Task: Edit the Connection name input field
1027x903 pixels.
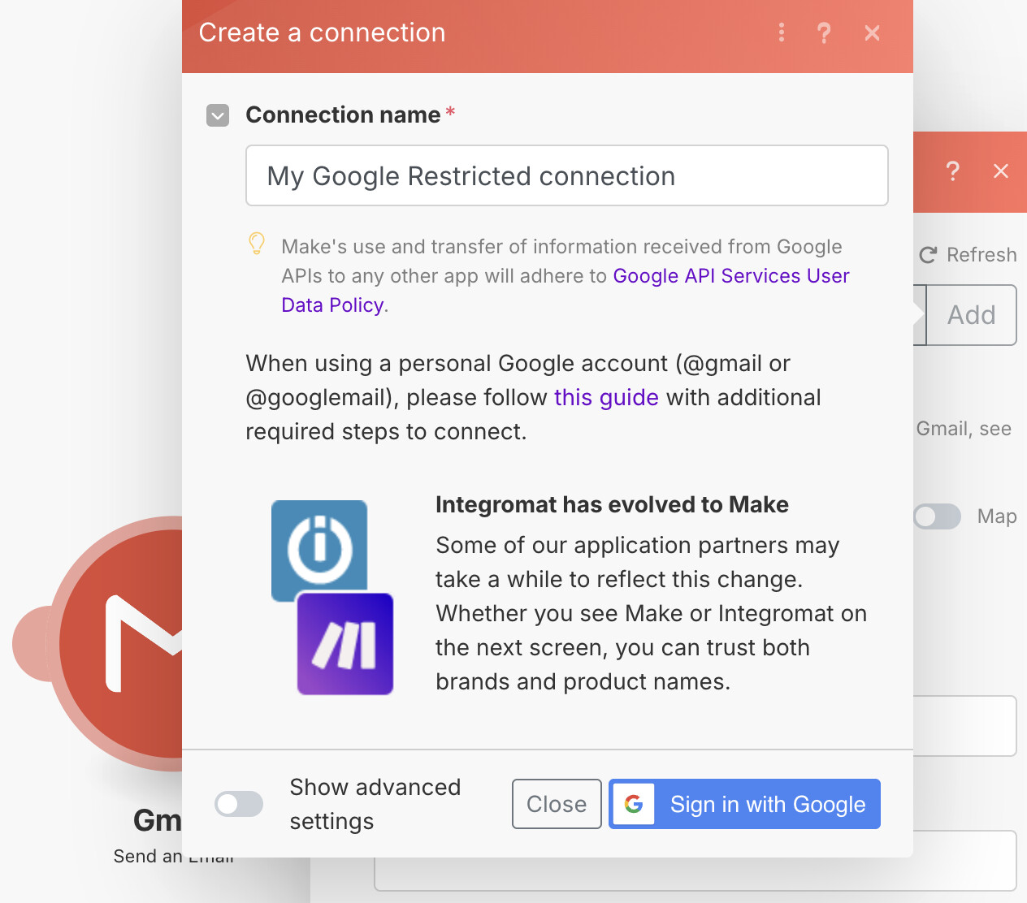Action: 567,175
